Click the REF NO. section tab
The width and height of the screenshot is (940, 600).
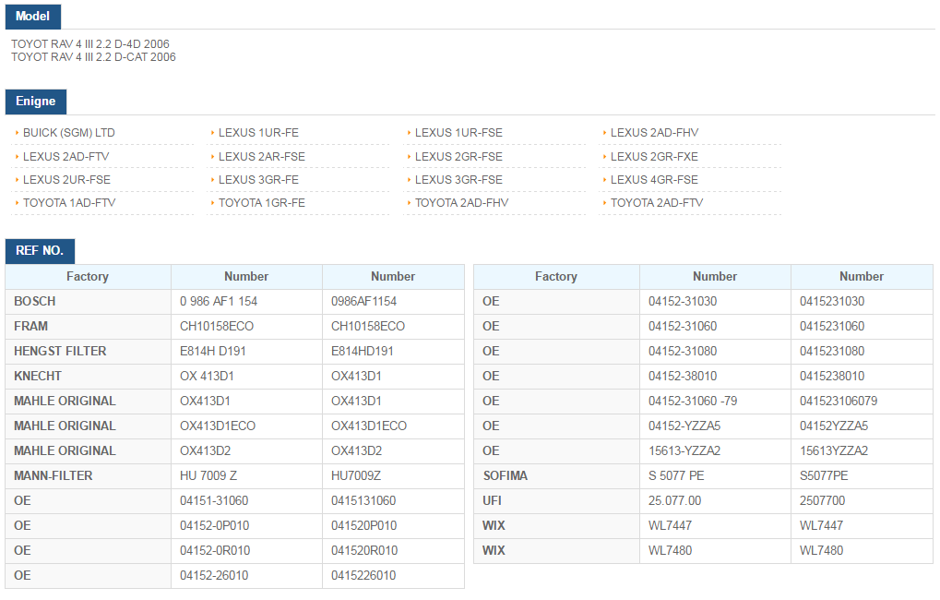(40, 251)
